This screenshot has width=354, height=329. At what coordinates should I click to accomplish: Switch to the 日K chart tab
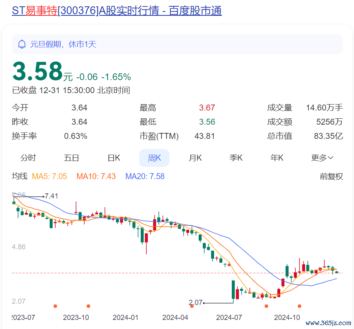click(114, 158)
